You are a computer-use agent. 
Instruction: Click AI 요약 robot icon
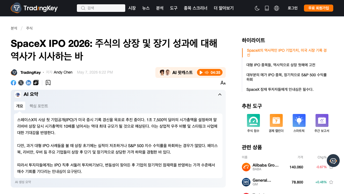tap(18, 94)
